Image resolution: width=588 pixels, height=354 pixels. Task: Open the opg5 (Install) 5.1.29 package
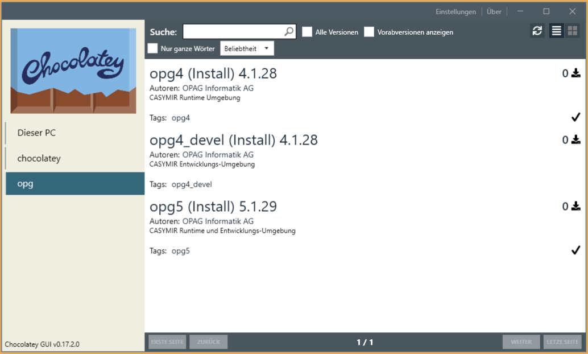point(213,207)
